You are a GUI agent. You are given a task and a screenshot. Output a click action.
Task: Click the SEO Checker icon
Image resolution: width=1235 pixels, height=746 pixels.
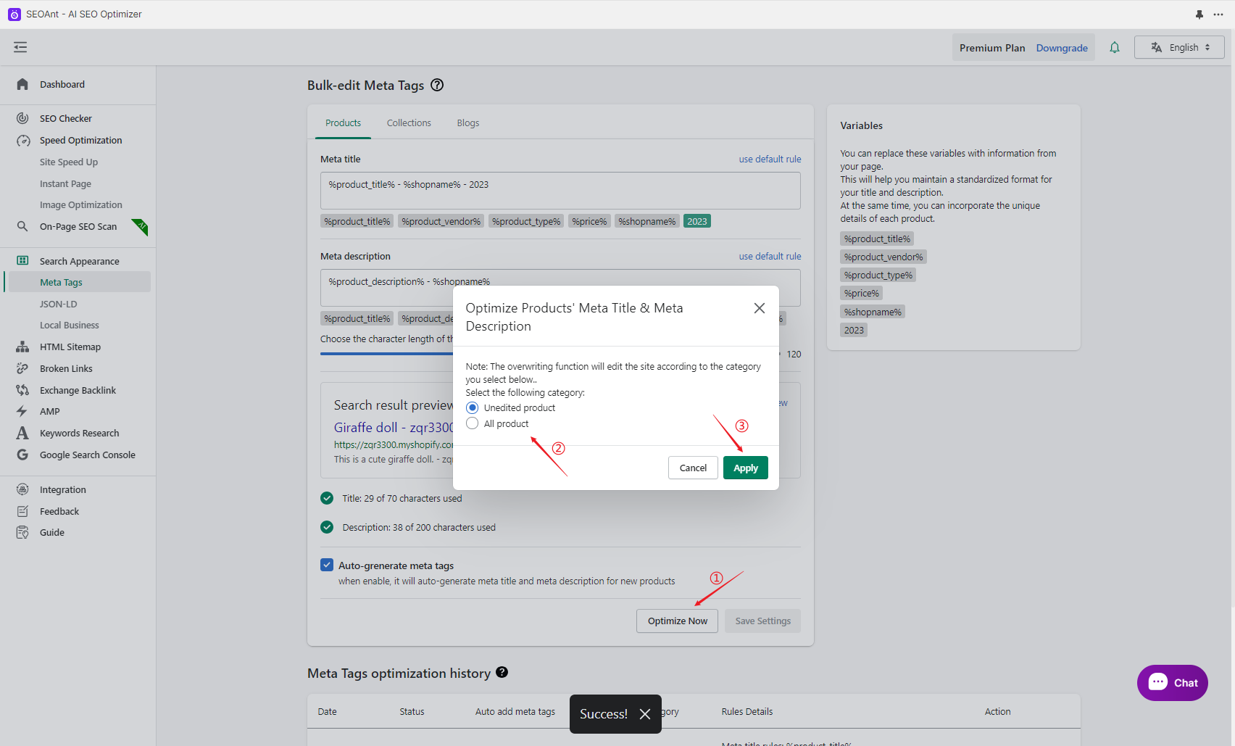pyautogui.click(x=22, y=118)
